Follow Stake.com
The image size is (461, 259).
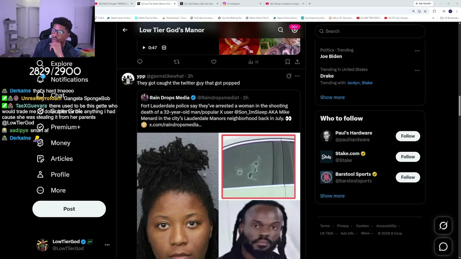point(408,156)
